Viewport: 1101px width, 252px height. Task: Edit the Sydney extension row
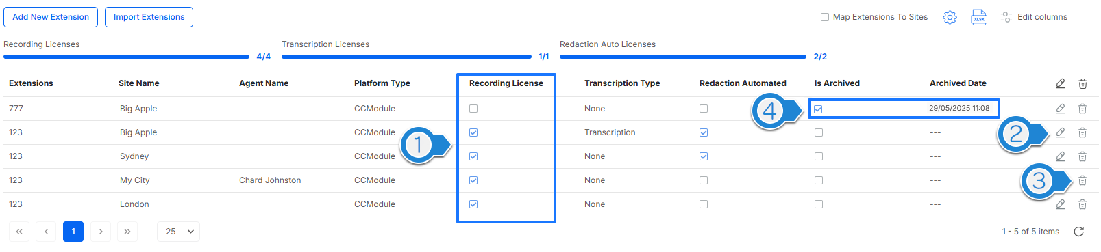[x=1061, y=156]
